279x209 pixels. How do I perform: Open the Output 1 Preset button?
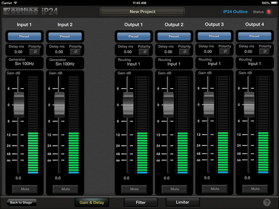click(x=134, y=37)
